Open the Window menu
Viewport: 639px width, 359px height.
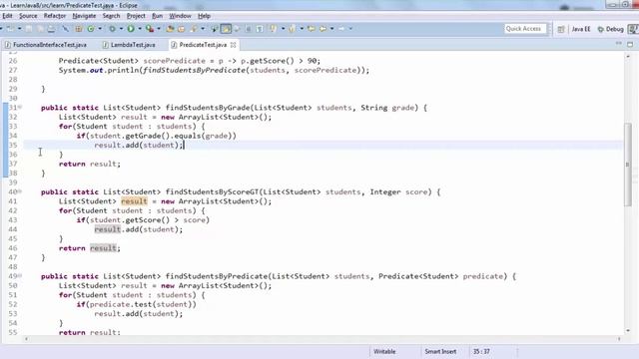[180, 16]
